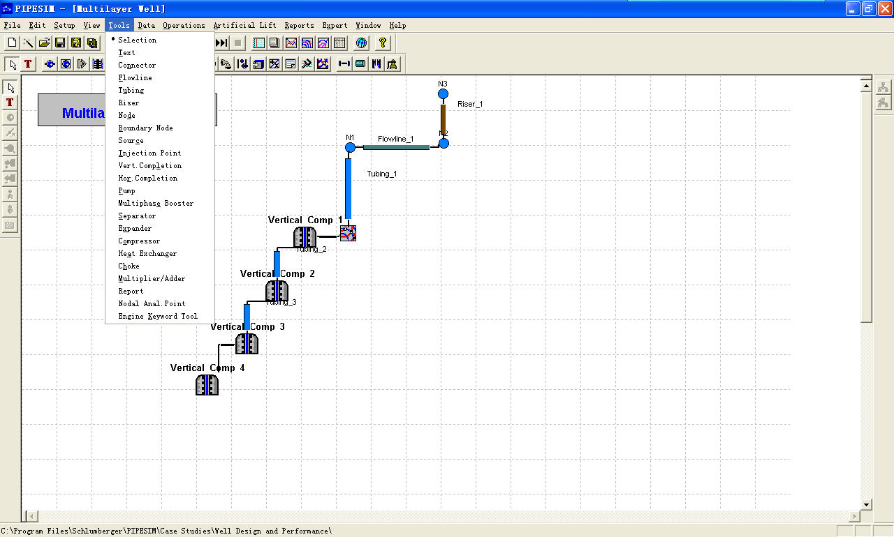Click the globe icon in top toolbar

click(361, 43)
